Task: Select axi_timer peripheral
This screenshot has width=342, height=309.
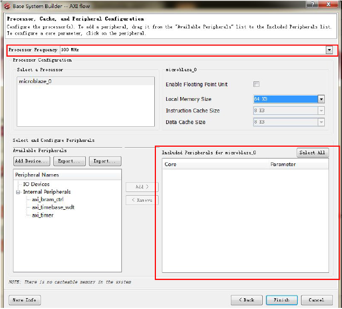Action: (43, 215)
